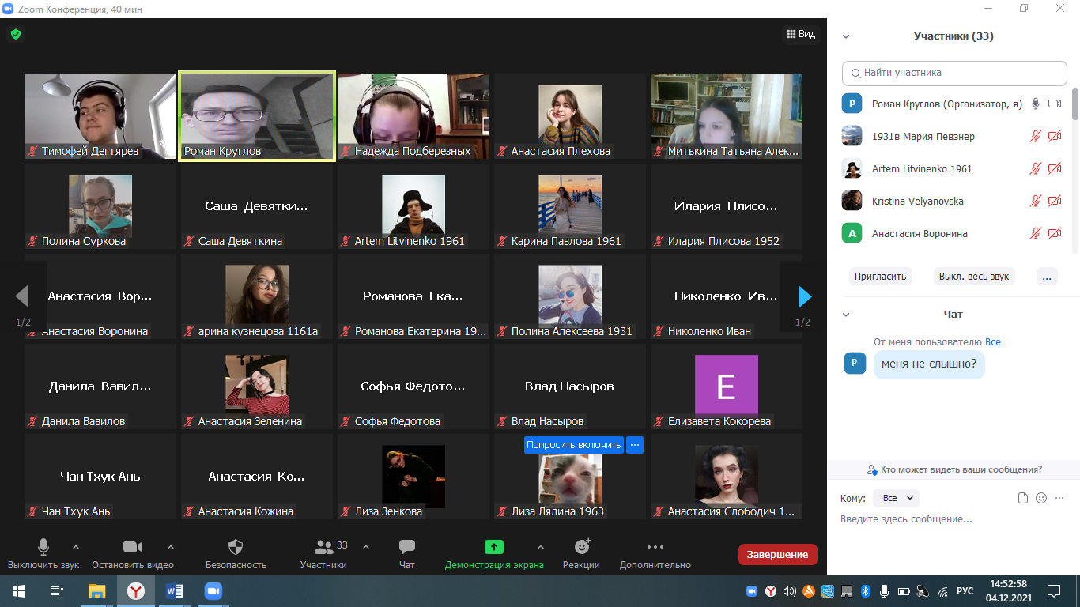Select Елизавета Кокорева's video tile
The width and height of the screenshot is (1080, 607).
click(727, 387)
